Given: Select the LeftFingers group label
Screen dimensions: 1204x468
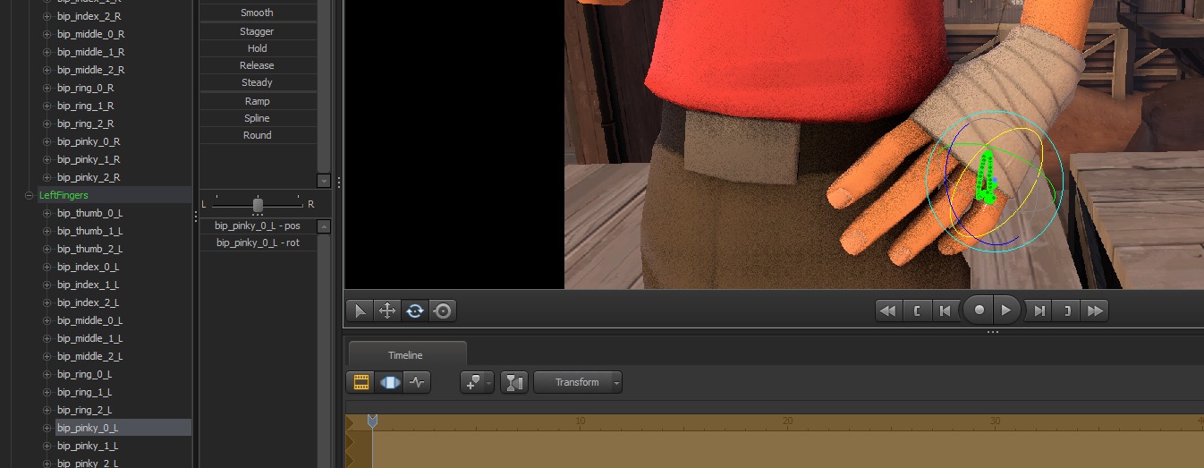Looking at the screenshot, I should (64, 195).
